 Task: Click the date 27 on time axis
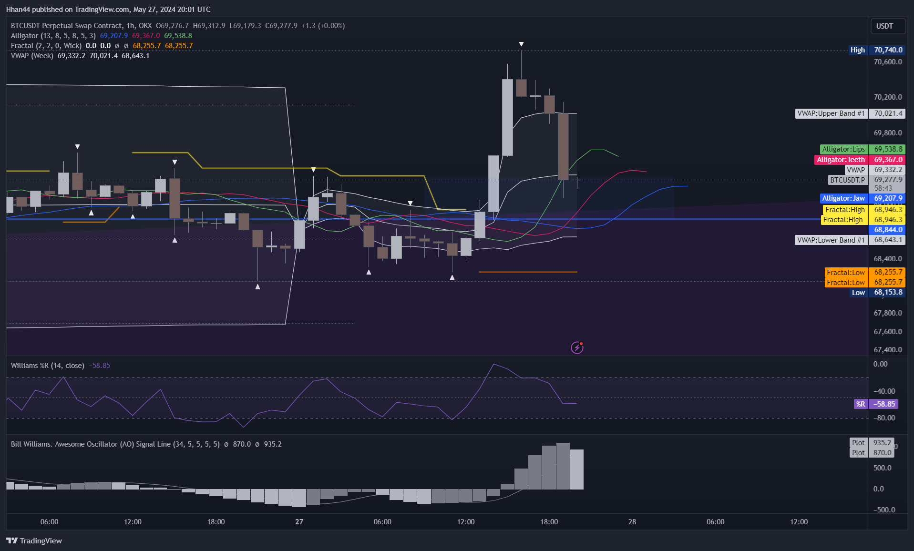(x=299, y=522)
